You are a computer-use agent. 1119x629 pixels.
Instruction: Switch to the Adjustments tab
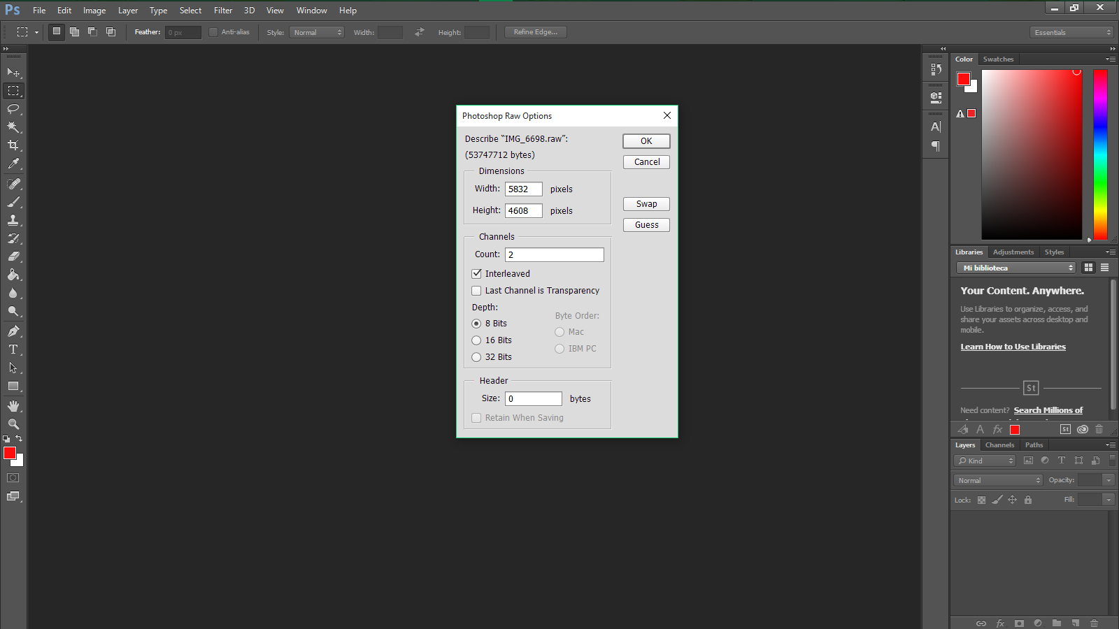(x=1013, y=252)
